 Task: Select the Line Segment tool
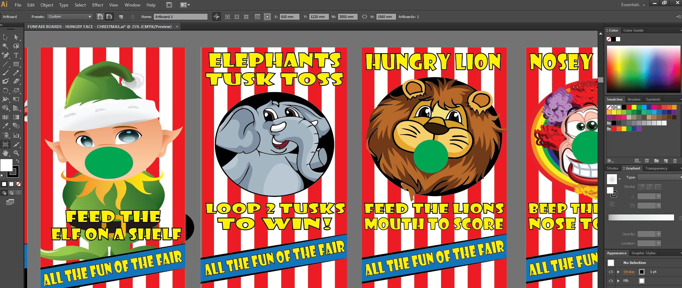(x=5, y=64)
